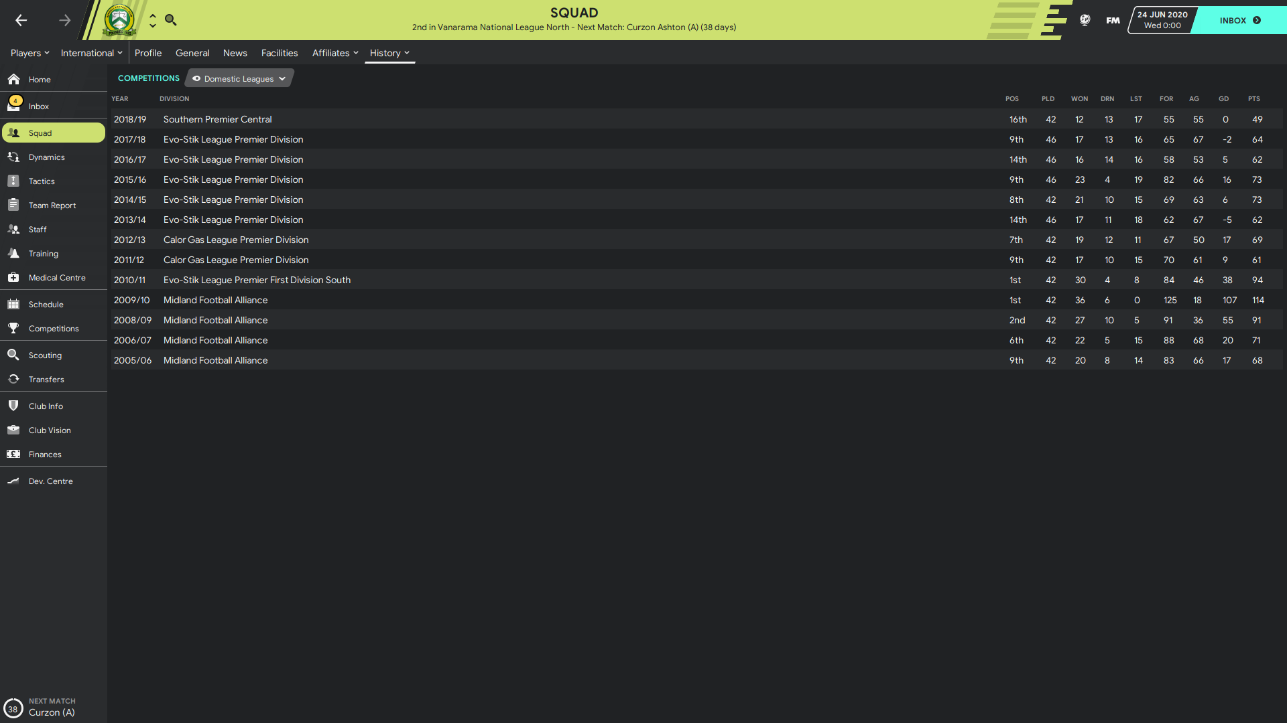Image resolution: width=1287 pixels, height=723 pixels.
Task: Sort the table by PTS column
Action: [1253, 98]
